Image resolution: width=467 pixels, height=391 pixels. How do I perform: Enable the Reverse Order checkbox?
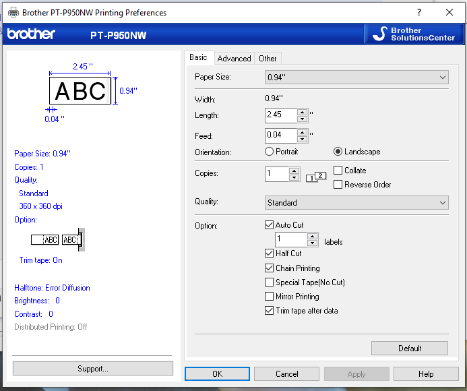click(x=338, y=185)
